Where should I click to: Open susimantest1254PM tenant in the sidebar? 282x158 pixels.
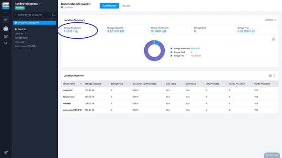pos(26,46)
